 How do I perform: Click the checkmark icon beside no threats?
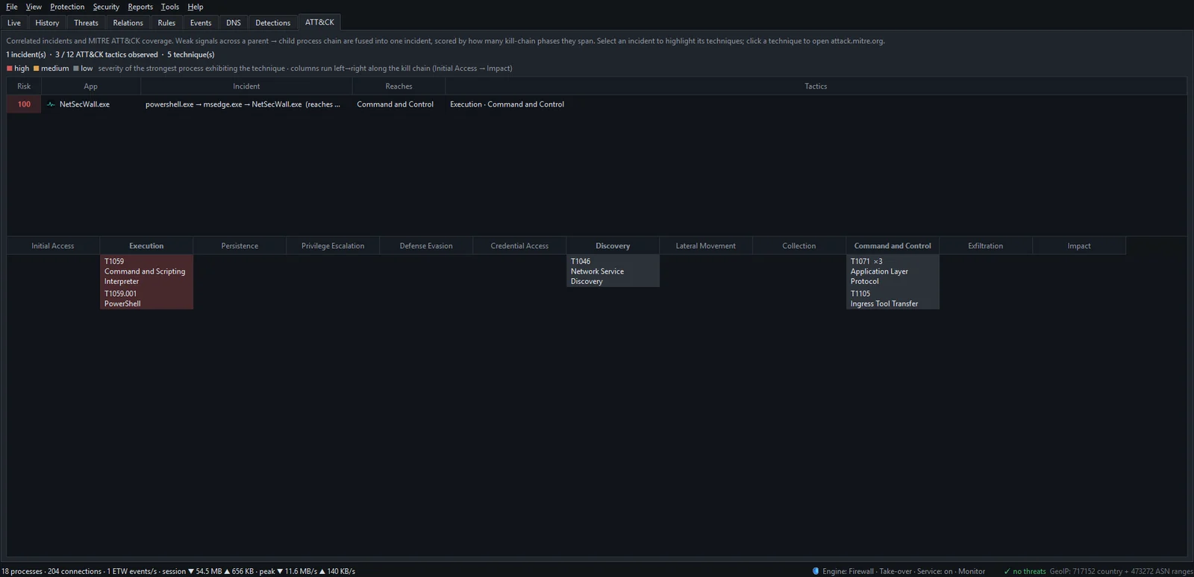tap(1007, 571)
